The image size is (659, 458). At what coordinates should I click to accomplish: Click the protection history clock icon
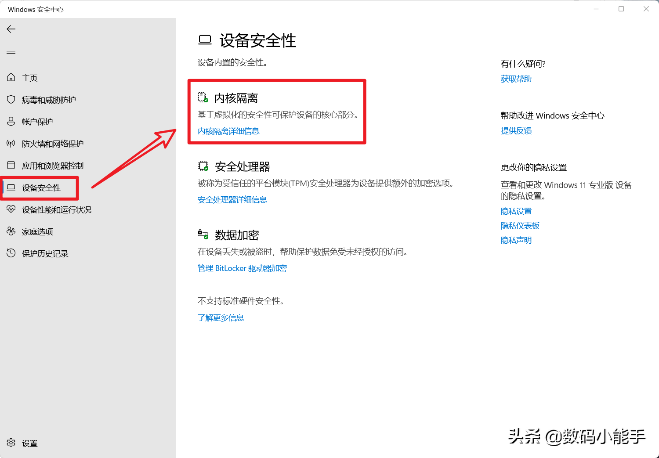(11, 253)
